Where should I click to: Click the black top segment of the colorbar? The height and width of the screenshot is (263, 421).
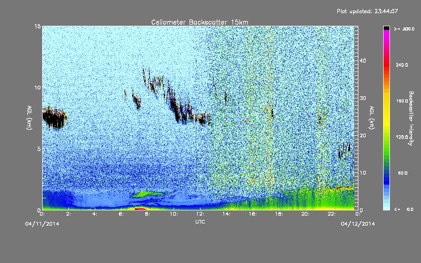tap(386, 28)
